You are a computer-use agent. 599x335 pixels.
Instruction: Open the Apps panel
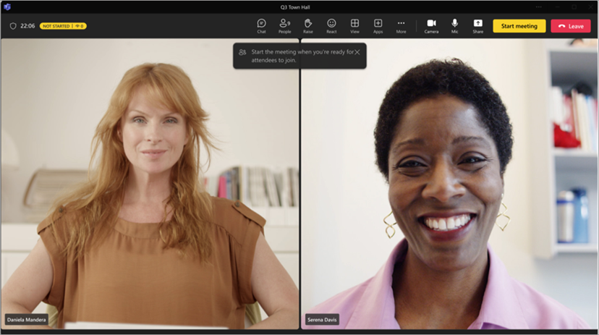378,25
